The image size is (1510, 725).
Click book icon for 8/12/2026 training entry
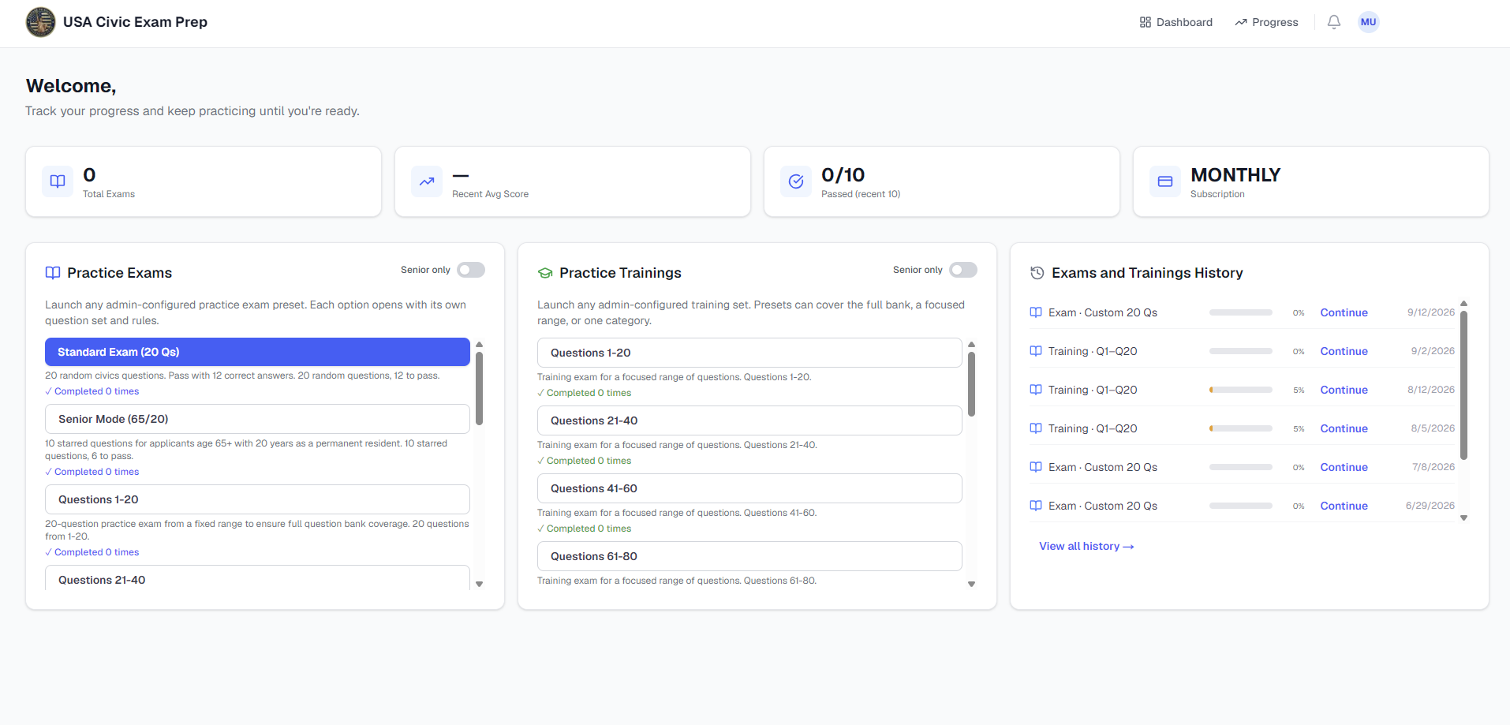1036,390
